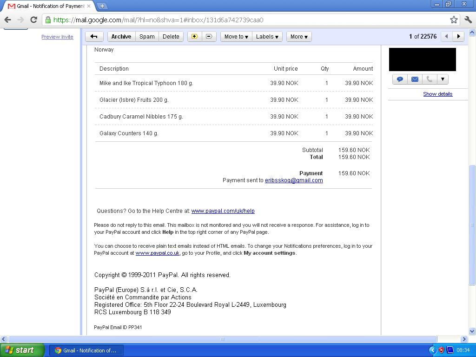Go back to inbox with arrow button
Viewport: 476px width, 357px height.
94,36
